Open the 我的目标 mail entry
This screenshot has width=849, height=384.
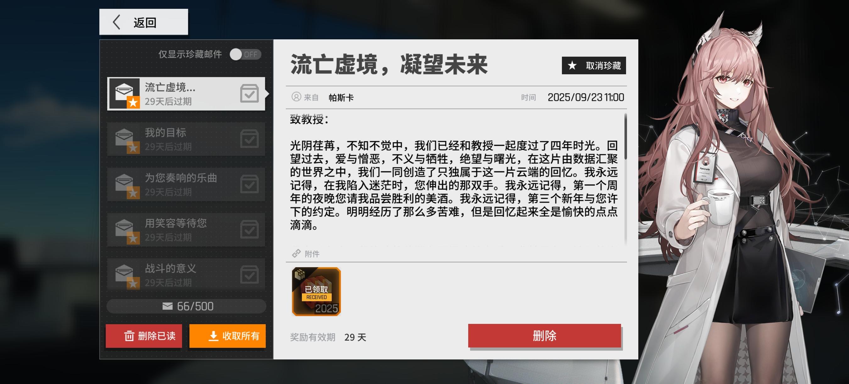tap(186, 139)
